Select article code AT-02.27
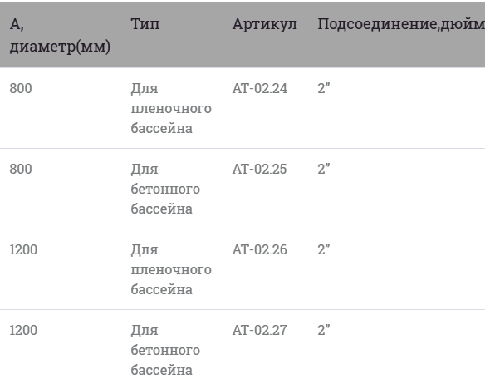The height and width of the screenshot is (384, 490). 259,330
